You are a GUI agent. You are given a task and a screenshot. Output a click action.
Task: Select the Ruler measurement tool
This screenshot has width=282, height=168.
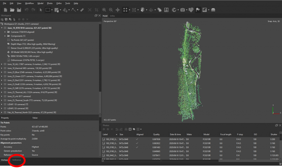[82, 10]
